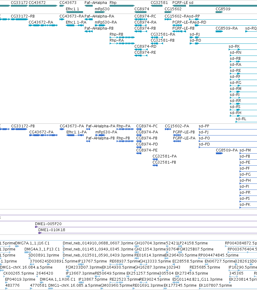Click the PGRP-LE gene label
The width and height of the screenshot is (257, 290).
(x=180, y=3)
